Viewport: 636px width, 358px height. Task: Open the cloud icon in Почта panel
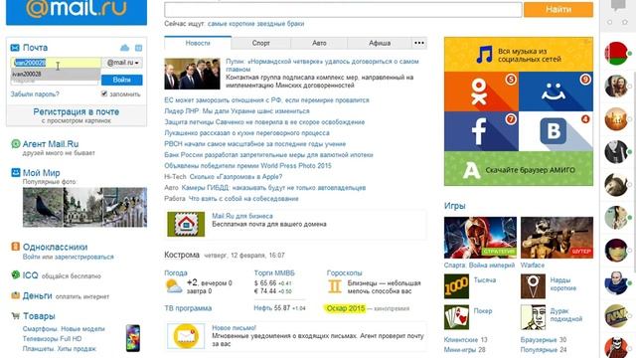point(124,48)
